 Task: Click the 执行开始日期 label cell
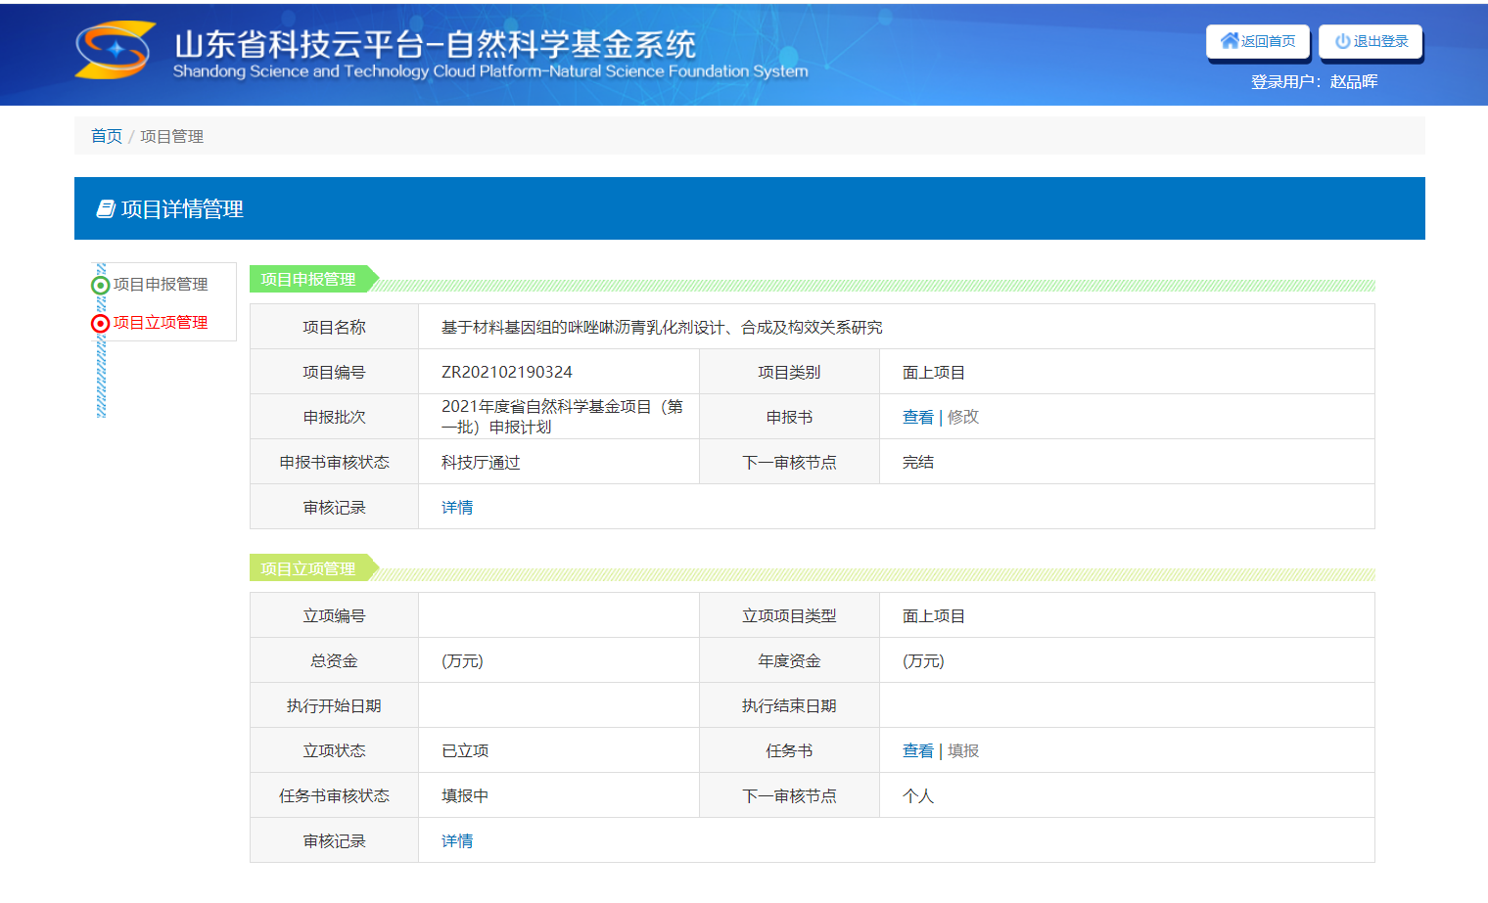(335, 705)
